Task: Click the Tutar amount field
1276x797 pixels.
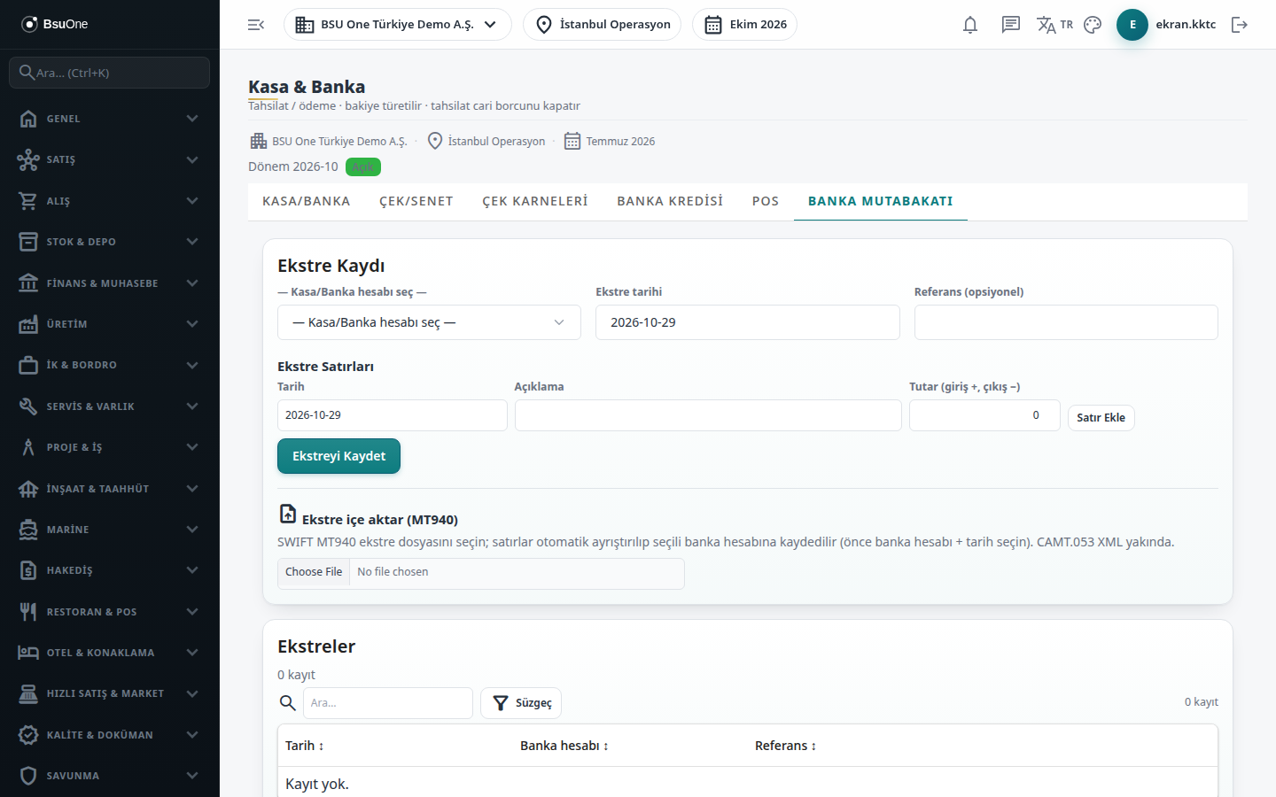Action: (984, 415)
